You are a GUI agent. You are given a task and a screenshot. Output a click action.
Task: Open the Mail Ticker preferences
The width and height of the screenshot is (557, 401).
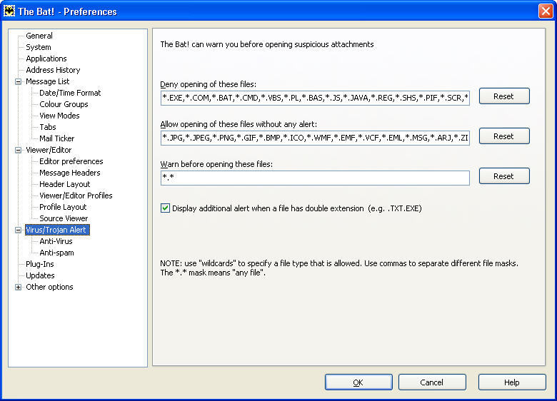point(56,138)
